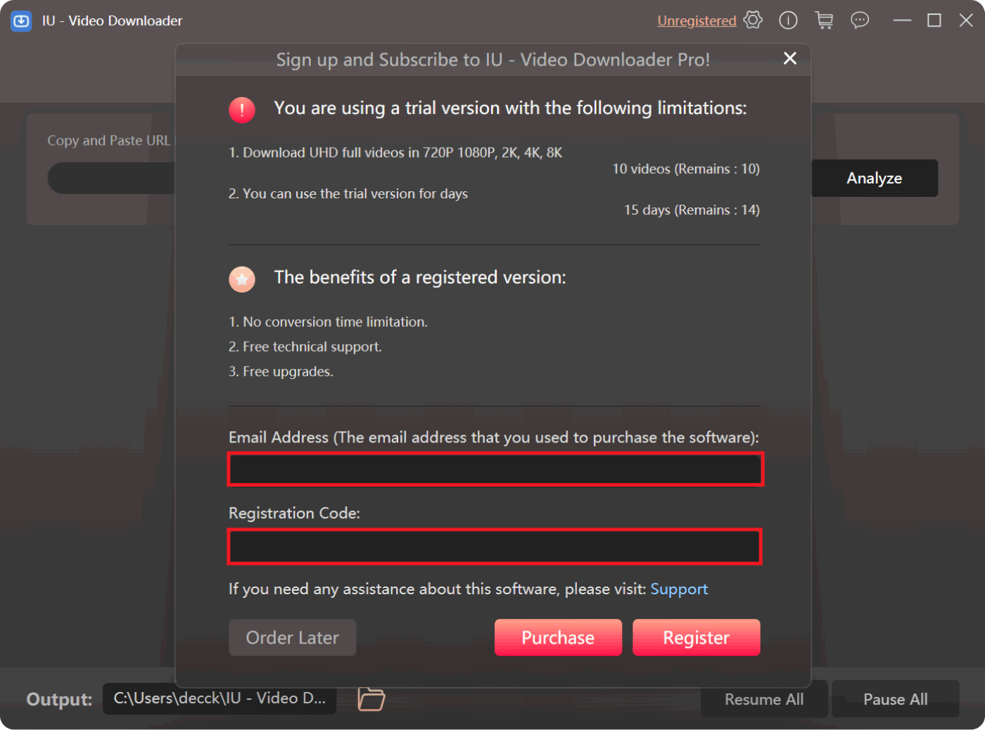
Task: Click 'The benefits of a registered version:' heading
Action: tap(420, 278)
